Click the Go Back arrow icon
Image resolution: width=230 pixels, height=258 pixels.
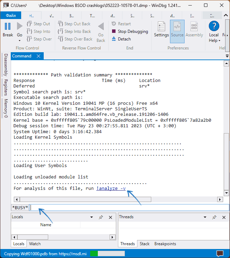(x=101, y=27)
